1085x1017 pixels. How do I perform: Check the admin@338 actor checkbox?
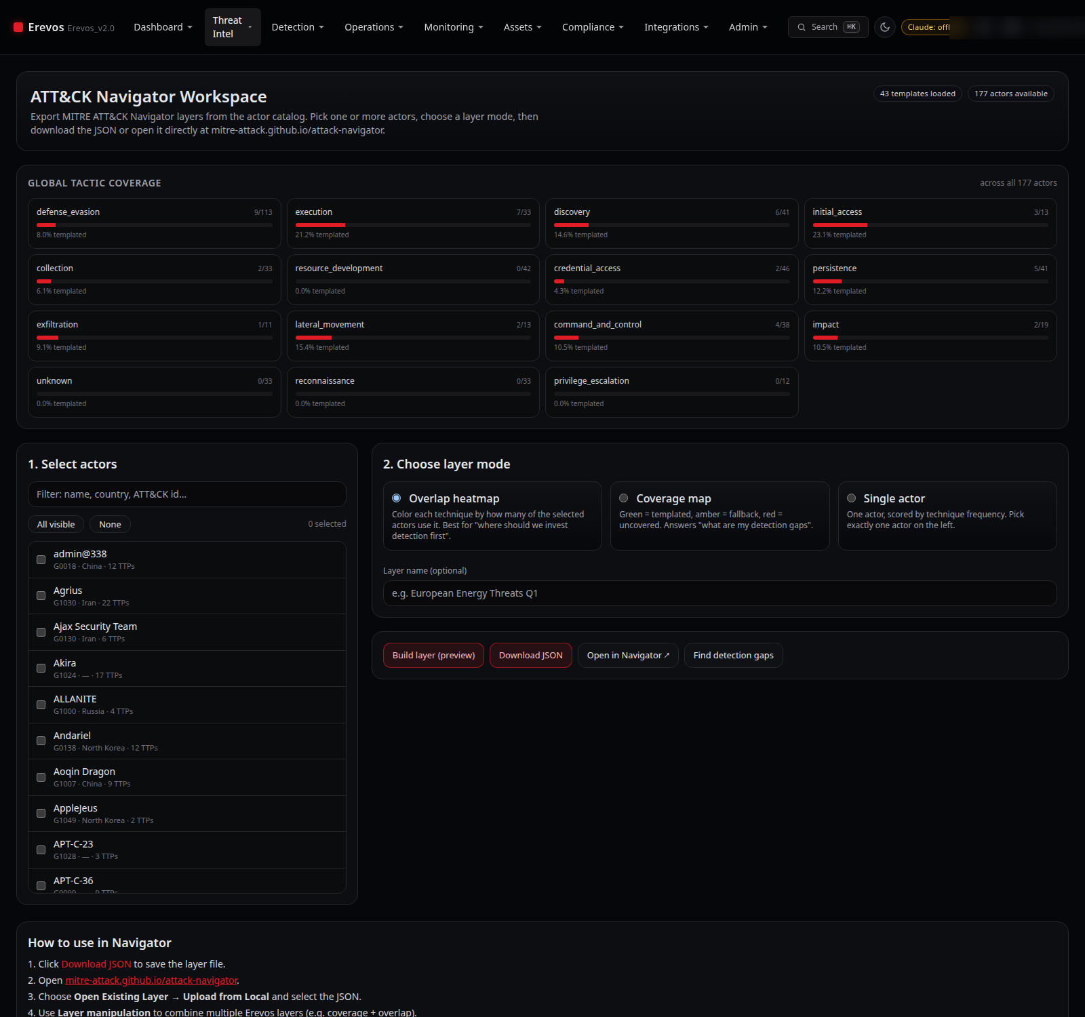[x=41, y=559]
